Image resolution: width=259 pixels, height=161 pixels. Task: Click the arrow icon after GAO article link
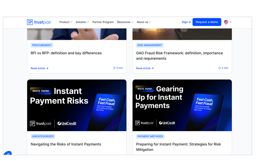tap(153, 68)
